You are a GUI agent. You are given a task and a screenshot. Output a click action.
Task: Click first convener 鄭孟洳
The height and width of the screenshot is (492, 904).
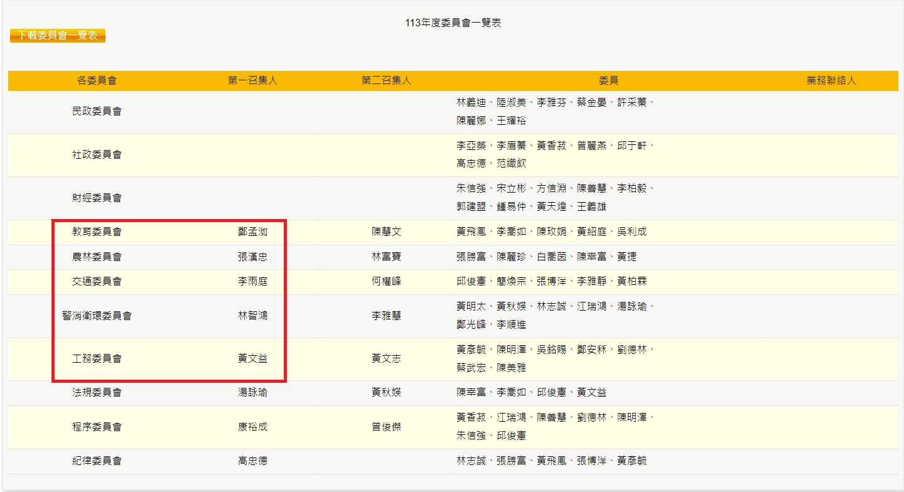tap(252, 232)
